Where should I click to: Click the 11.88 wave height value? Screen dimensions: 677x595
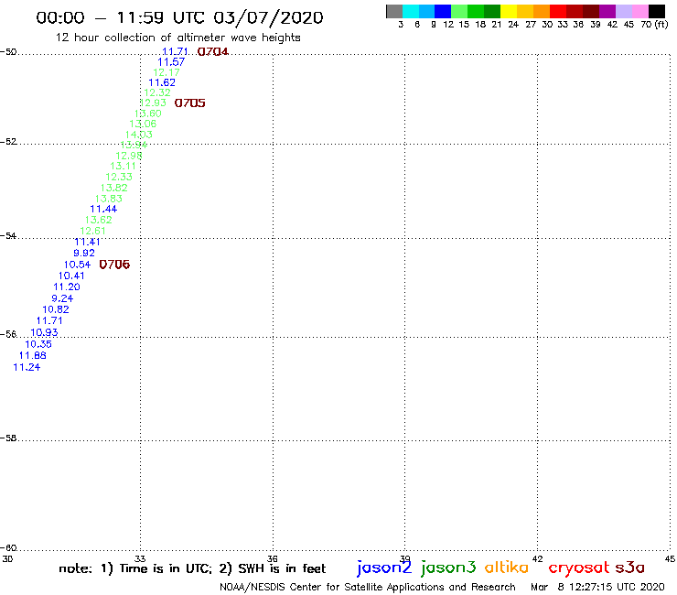coord(32,355)
